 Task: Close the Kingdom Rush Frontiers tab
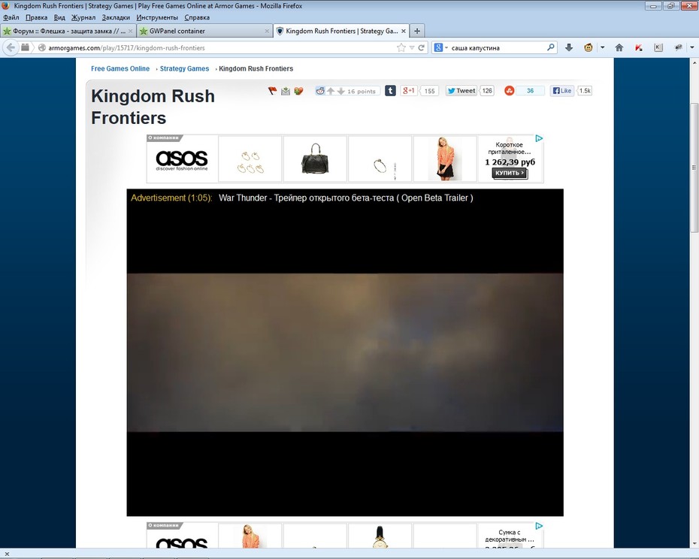(404, 31)
